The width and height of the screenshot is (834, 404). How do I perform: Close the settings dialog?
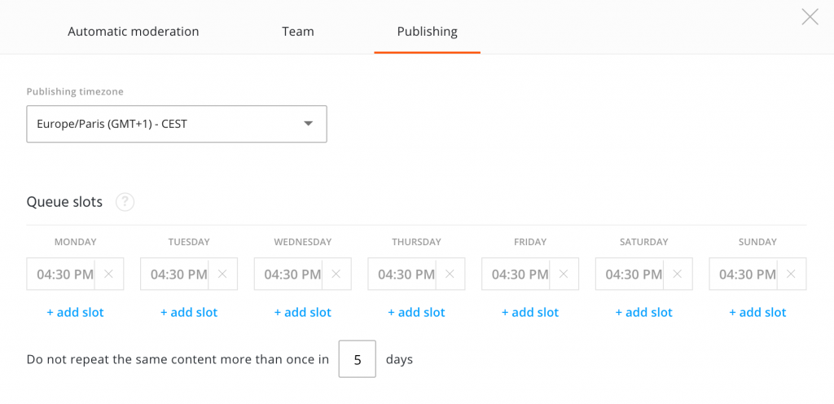(x=810, y=17)
